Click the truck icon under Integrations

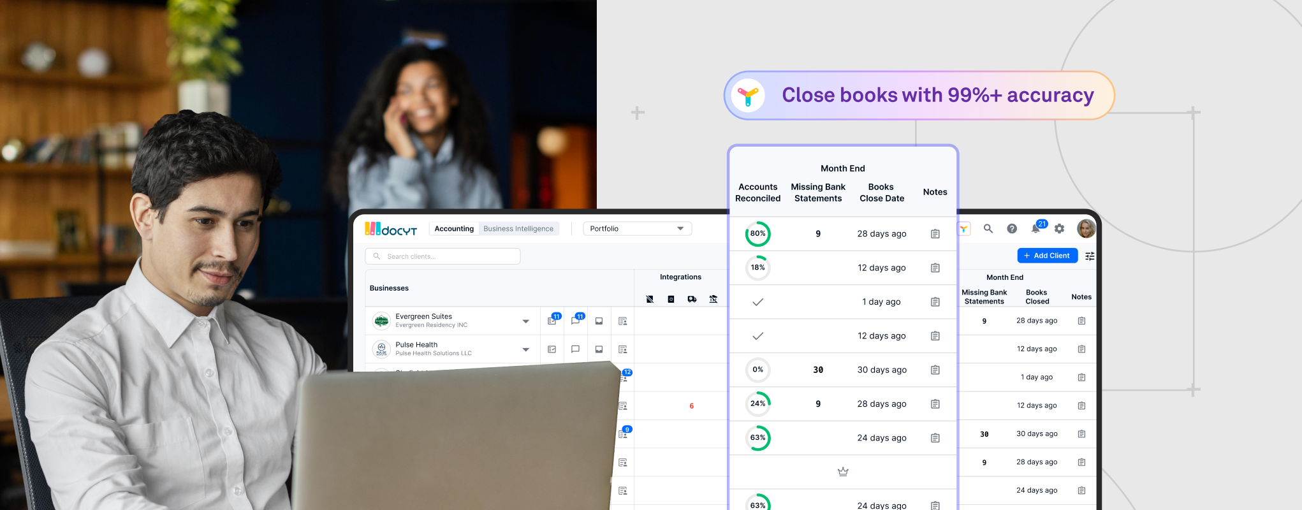click(692, 299)
